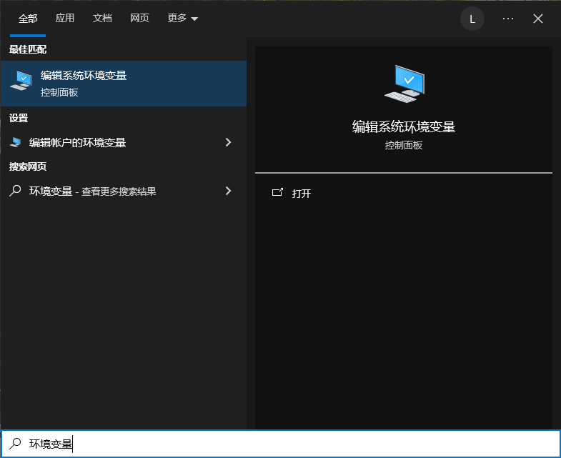Open 编辑系统环境变量 best match result
The height and width of the screenshot is (458, 561).
[x=124, y=84]
